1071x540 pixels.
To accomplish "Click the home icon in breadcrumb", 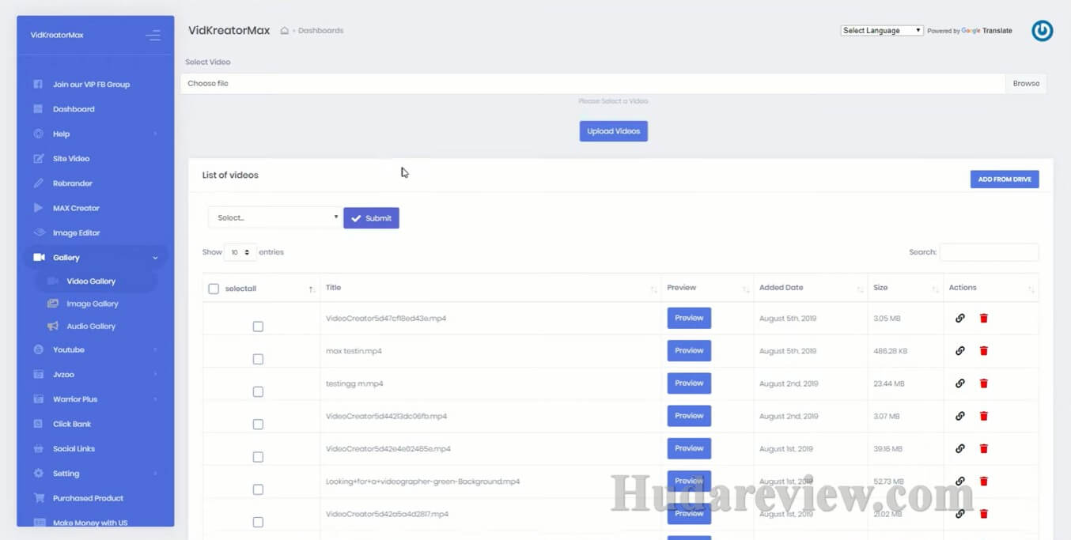I will tap(285, 31).
